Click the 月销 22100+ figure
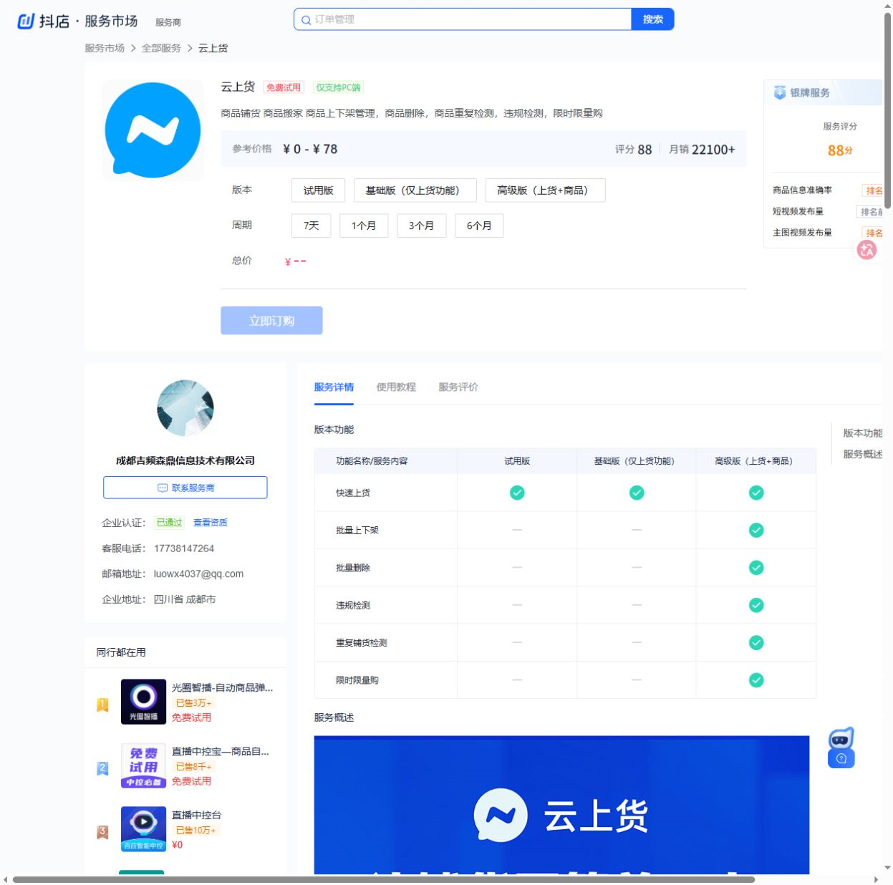 pos(702,149)
